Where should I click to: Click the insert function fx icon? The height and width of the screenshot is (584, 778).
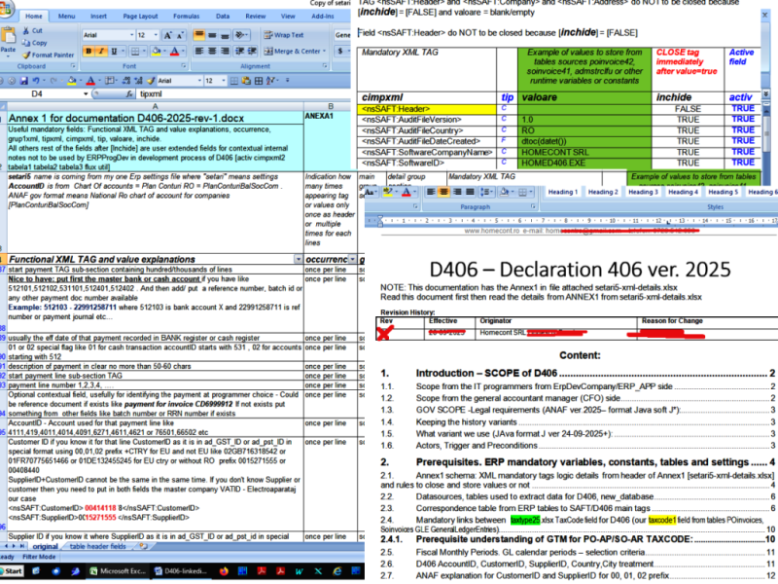pyautogui.click(x=127, y=94)
